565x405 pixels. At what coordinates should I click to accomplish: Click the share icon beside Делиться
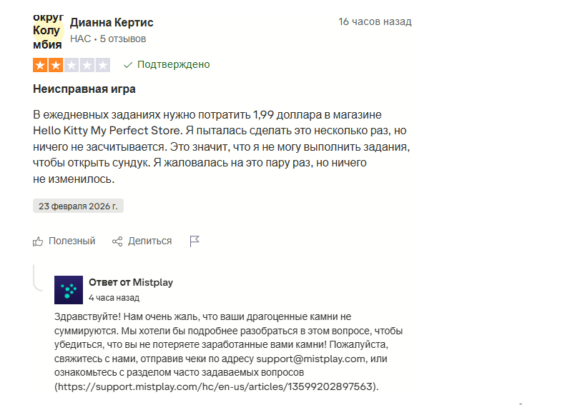pos(118,241)
